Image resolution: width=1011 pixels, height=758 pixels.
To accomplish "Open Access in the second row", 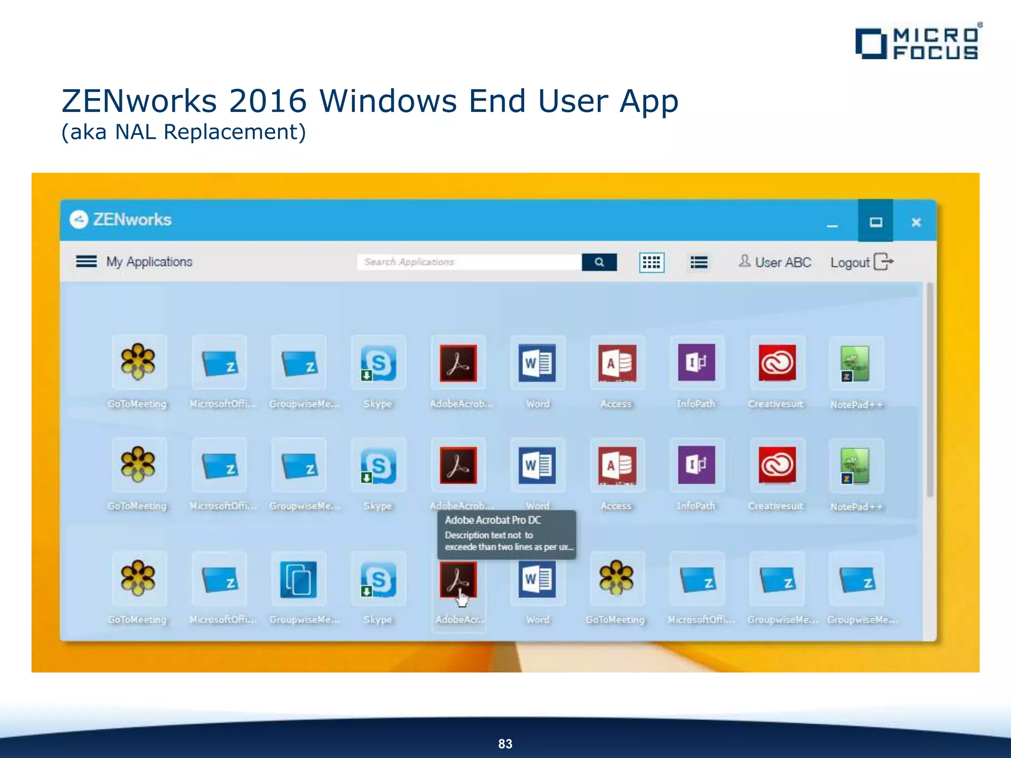I will (617, 465).
